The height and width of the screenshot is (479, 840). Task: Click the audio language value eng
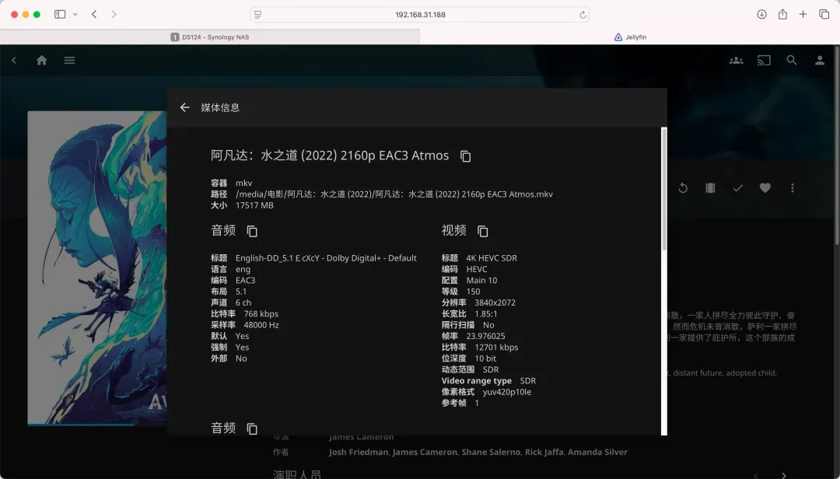point(243,270)
